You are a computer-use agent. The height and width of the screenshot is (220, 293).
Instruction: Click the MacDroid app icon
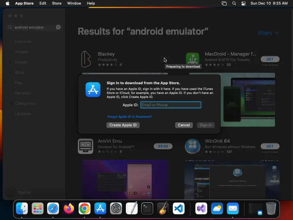pos(193,58)
